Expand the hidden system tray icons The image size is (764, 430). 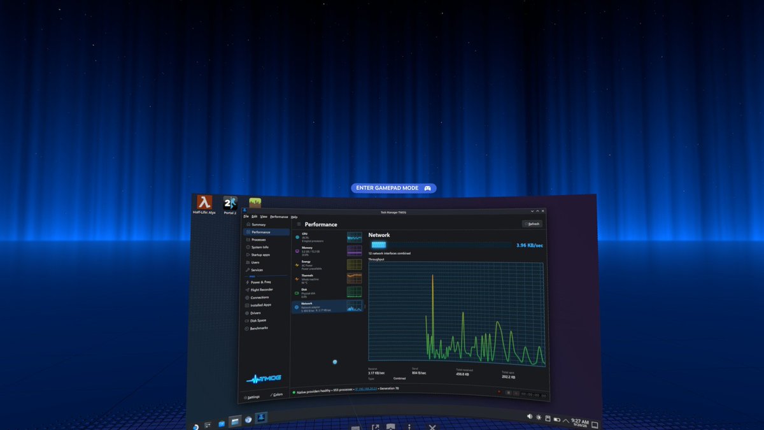[565, 420]
